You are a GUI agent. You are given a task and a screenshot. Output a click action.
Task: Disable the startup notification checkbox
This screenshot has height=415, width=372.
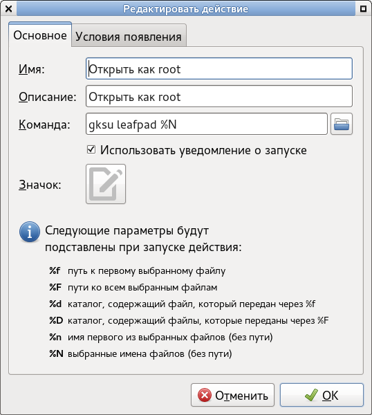[x=91, y=149]
